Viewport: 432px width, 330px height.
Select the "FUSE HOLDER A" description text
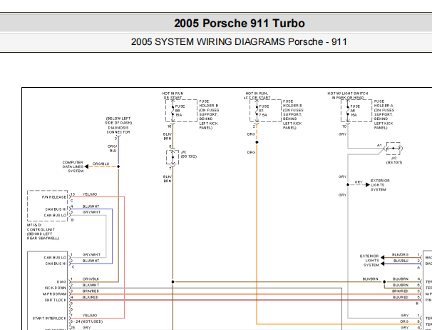click(384, 114)
